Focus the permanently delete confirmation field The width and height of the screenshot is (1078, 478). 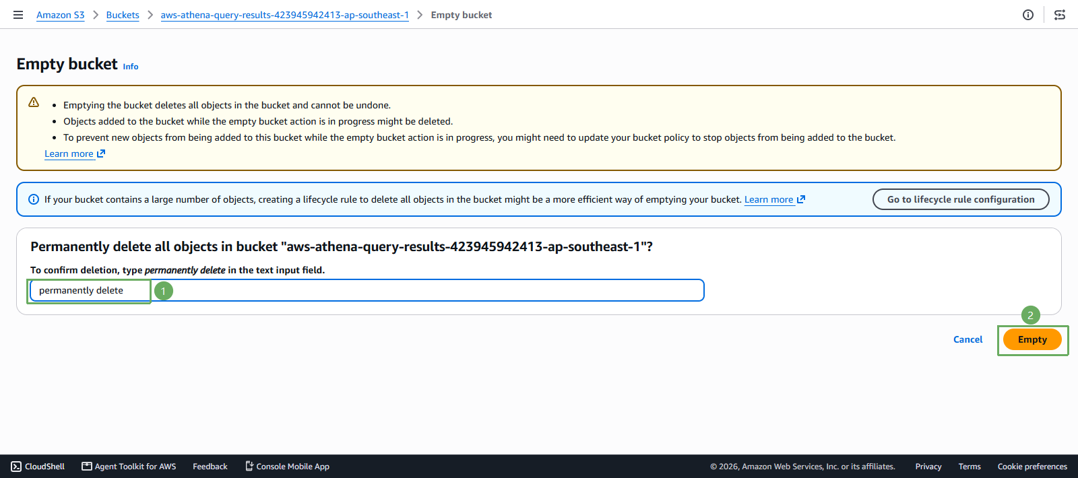pos(367,290)
